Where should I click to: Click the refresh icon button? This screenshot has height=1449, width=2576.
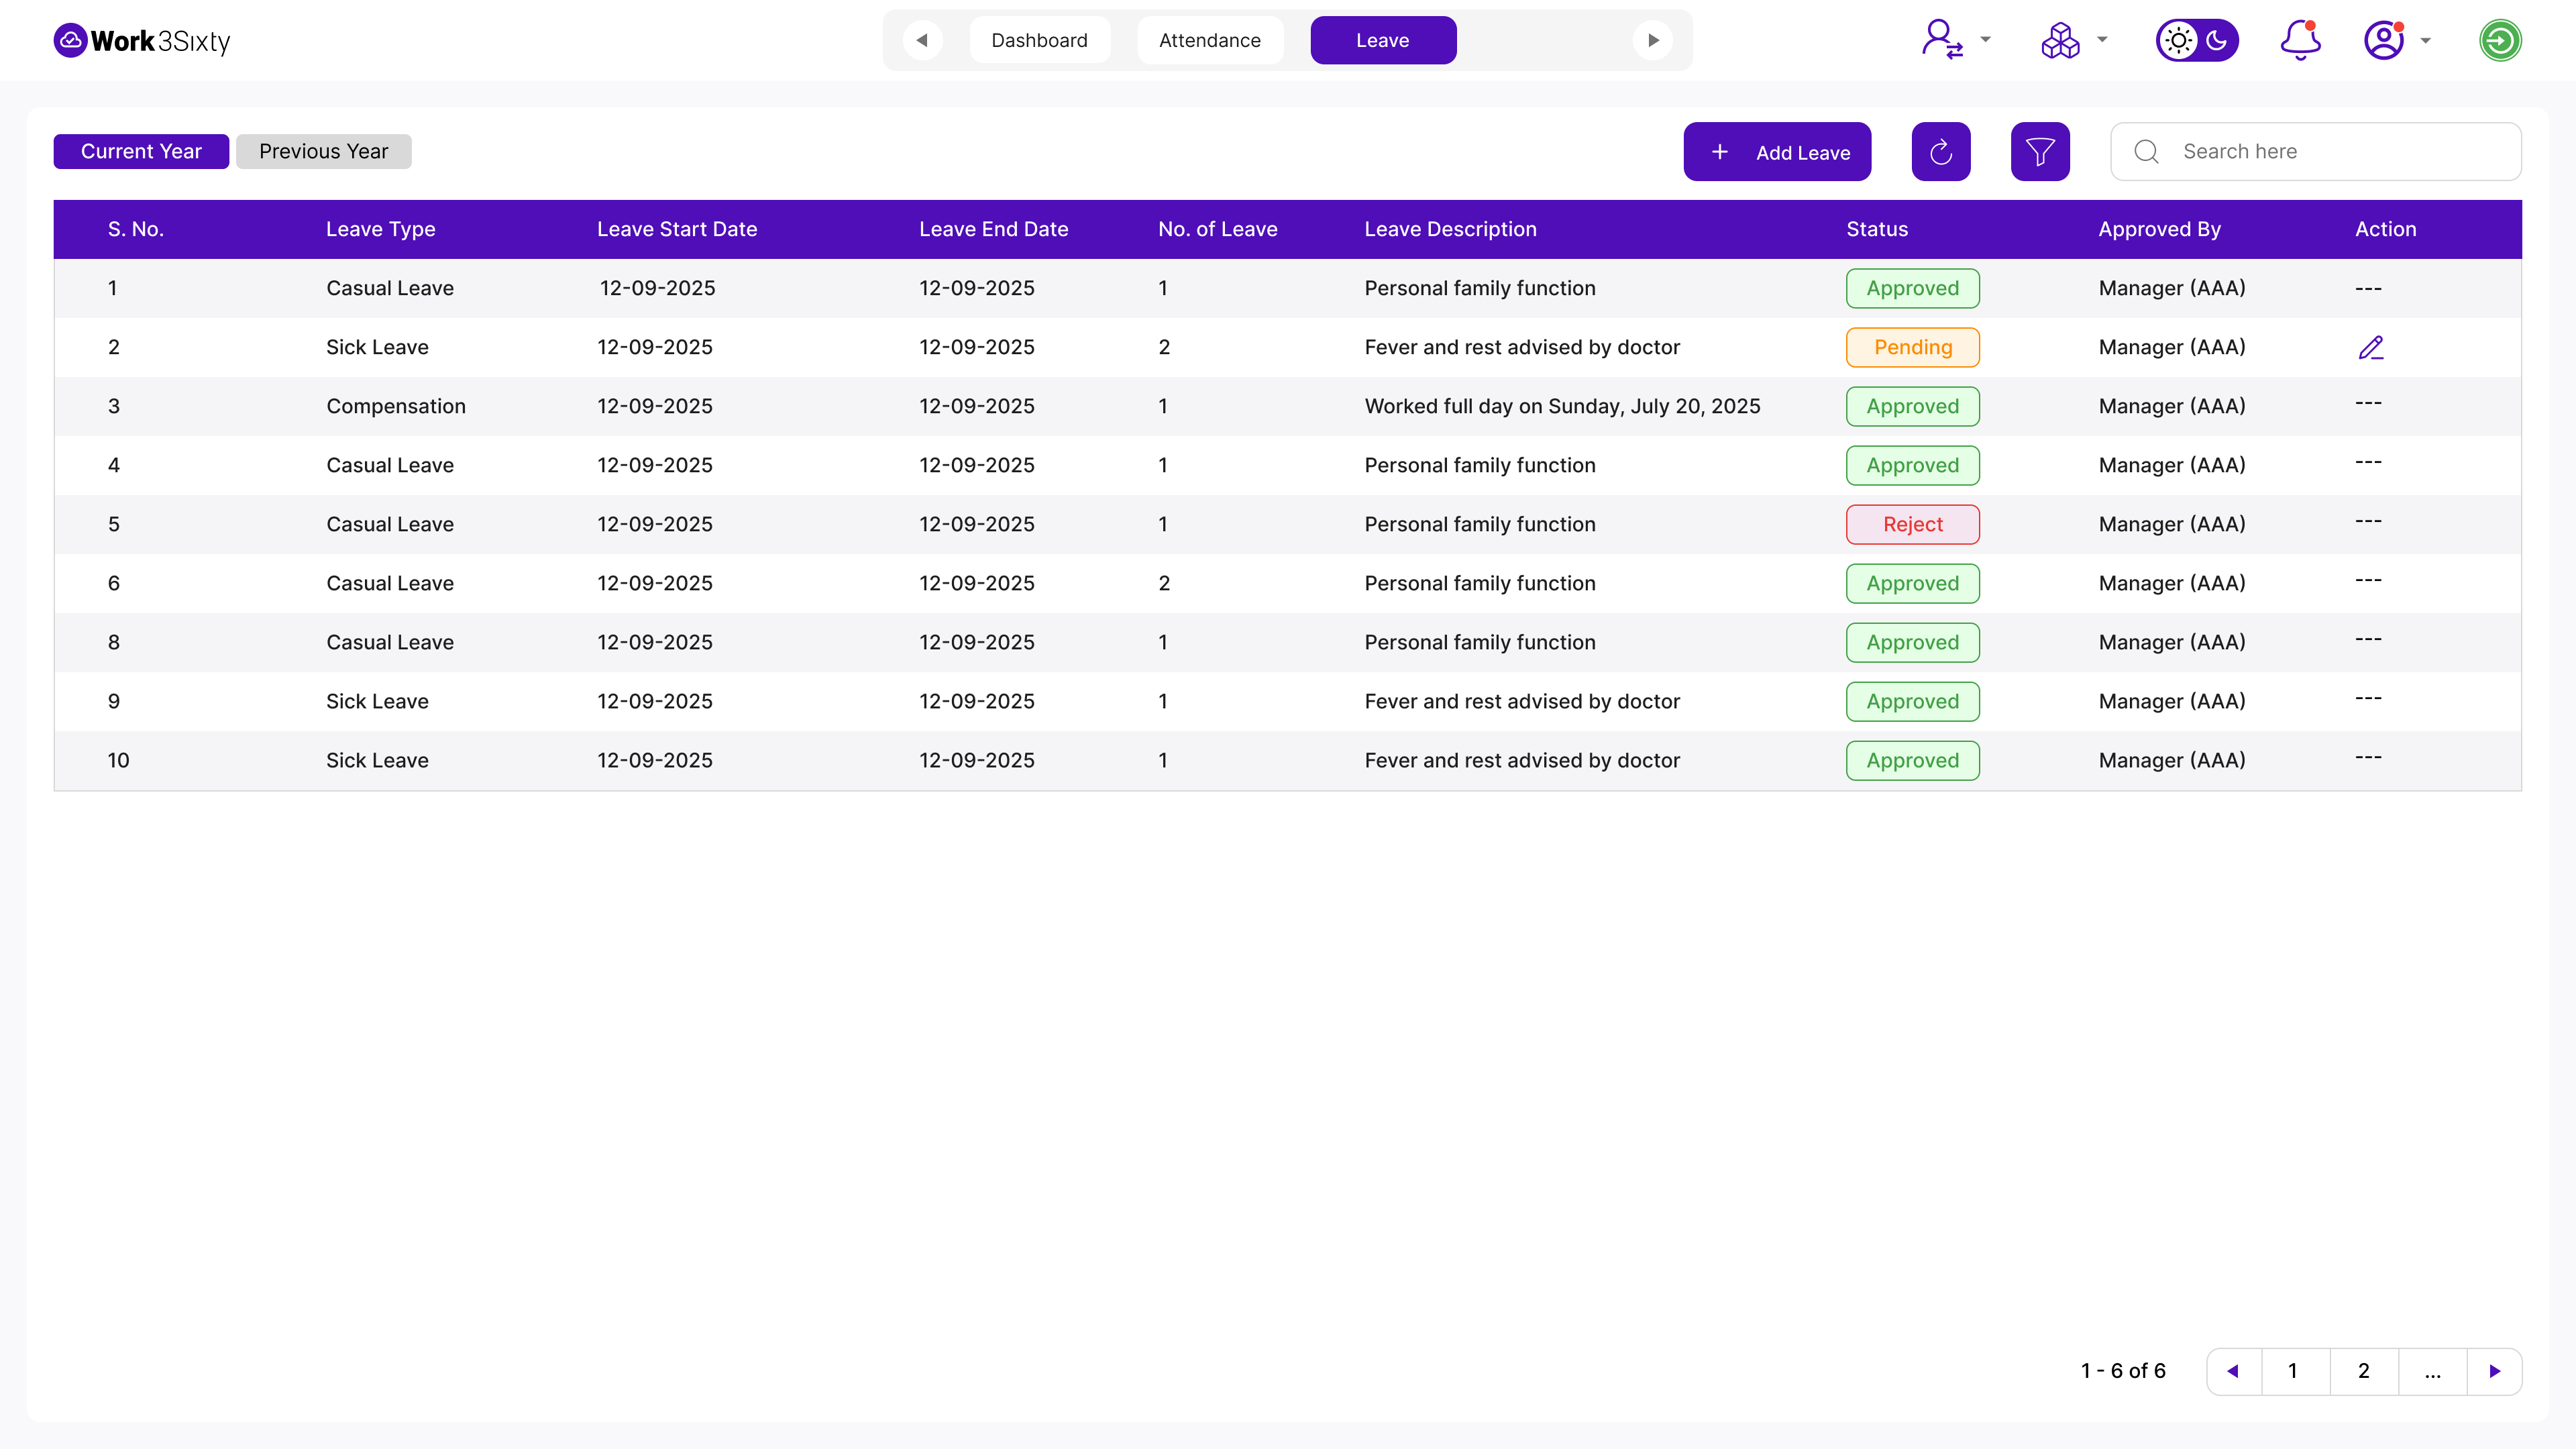tap(1940, 152)
